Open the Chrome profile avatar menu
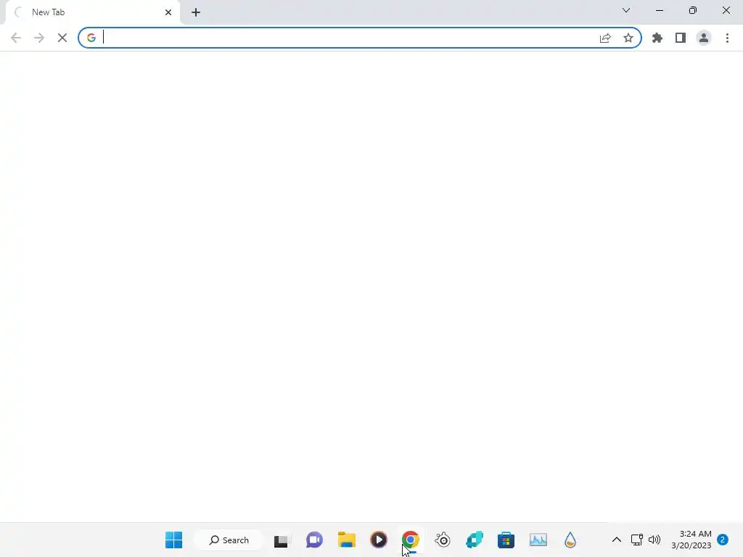 (704, 38)
